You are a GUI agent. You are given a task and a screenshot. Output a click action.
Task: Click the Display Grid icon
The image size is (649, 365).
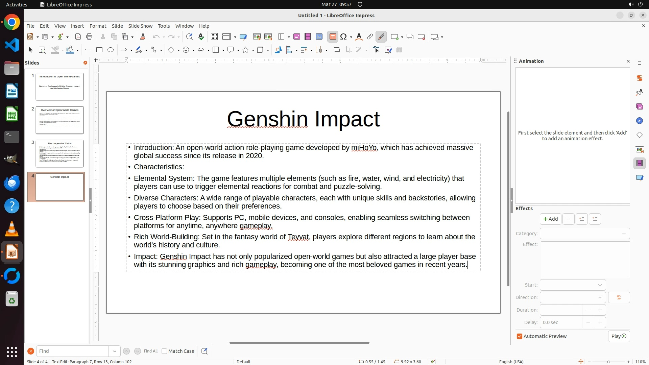pos(214,37)
